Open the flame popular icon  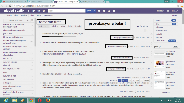coord(109,11)
